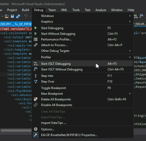Click the Performance Profiler chart icon
This screenshot has height=141, width=146.
(x=36, y=39)
